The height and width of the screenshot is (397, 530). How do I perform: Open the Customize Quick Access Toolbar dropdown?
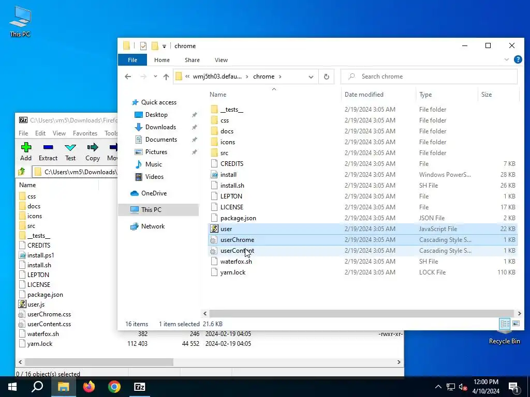click(164, 46)
